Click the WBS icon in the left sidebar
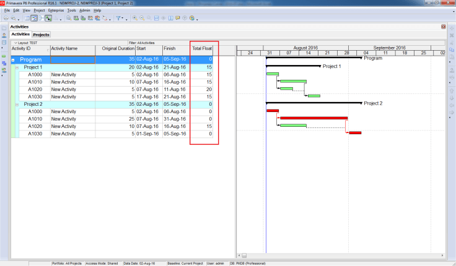Viewport: 456px width, 266px height. [x=4, y=63]
